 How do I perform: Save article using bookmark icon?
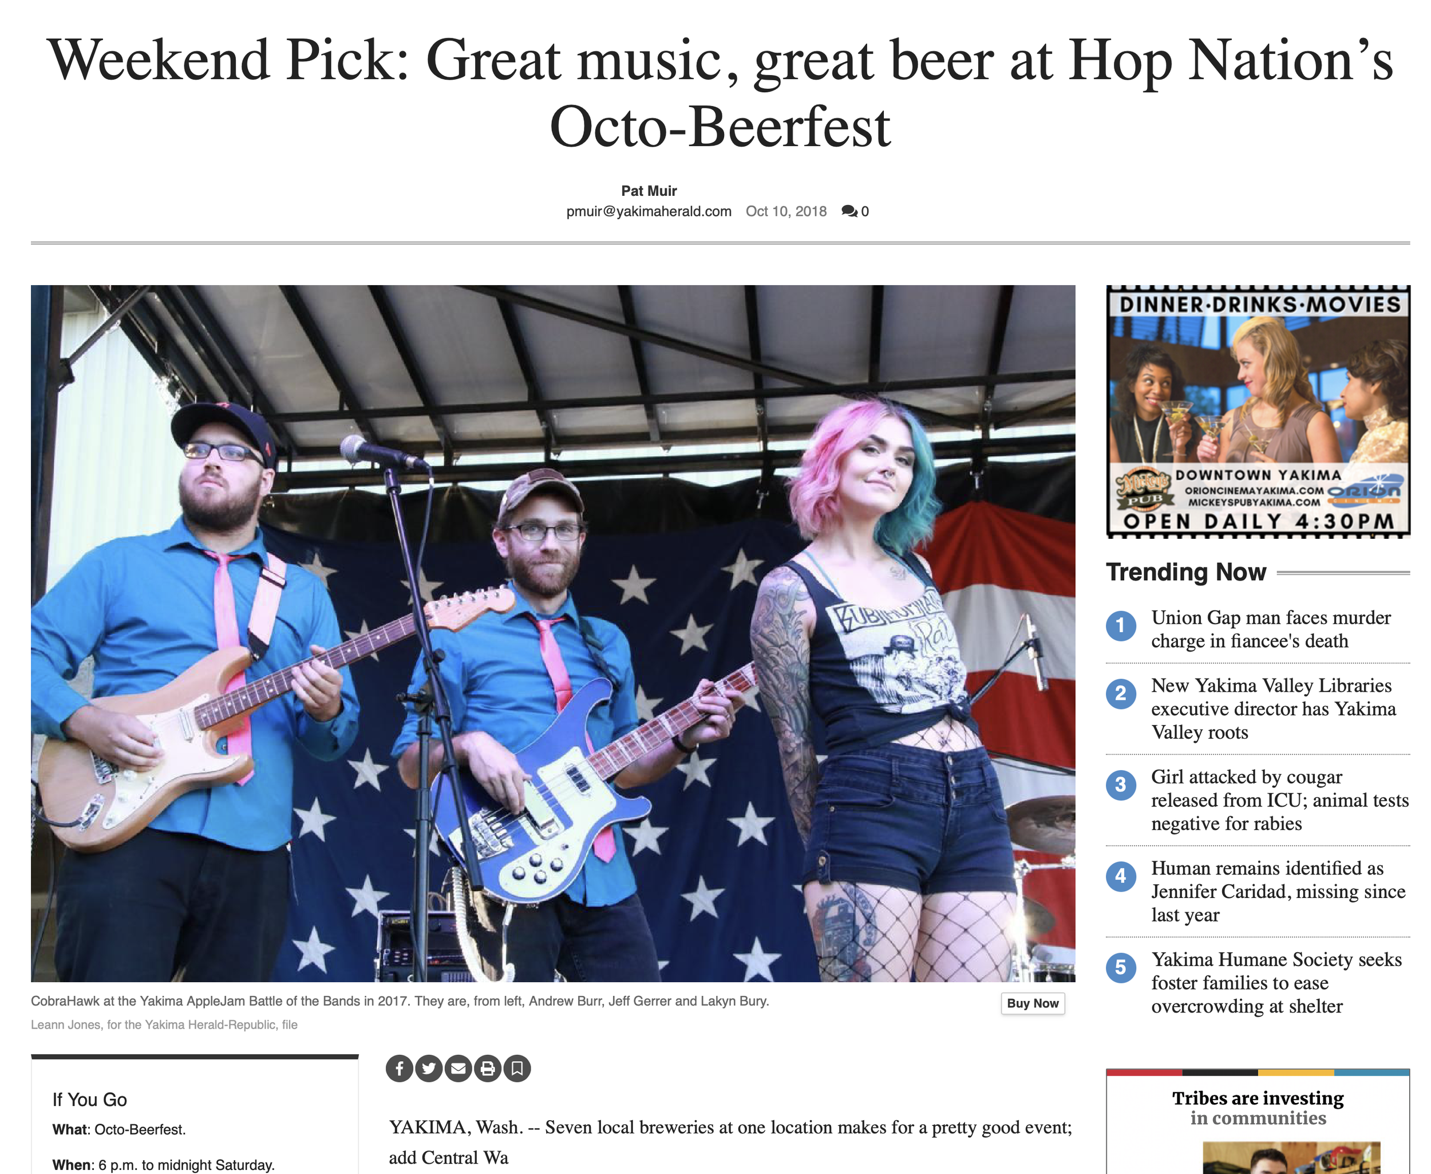517,1069
